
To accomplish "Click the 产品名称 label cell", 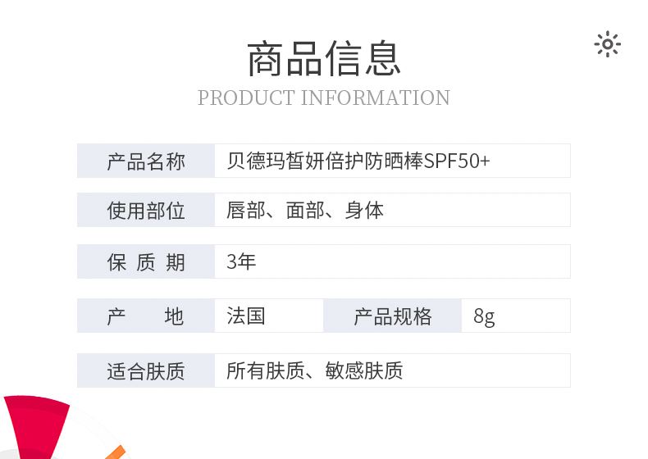I will [146, 161].
